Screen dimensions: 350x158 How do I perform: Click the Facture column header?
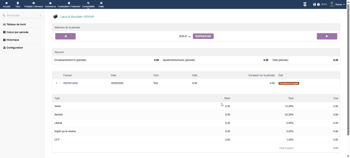click(67, 75)
